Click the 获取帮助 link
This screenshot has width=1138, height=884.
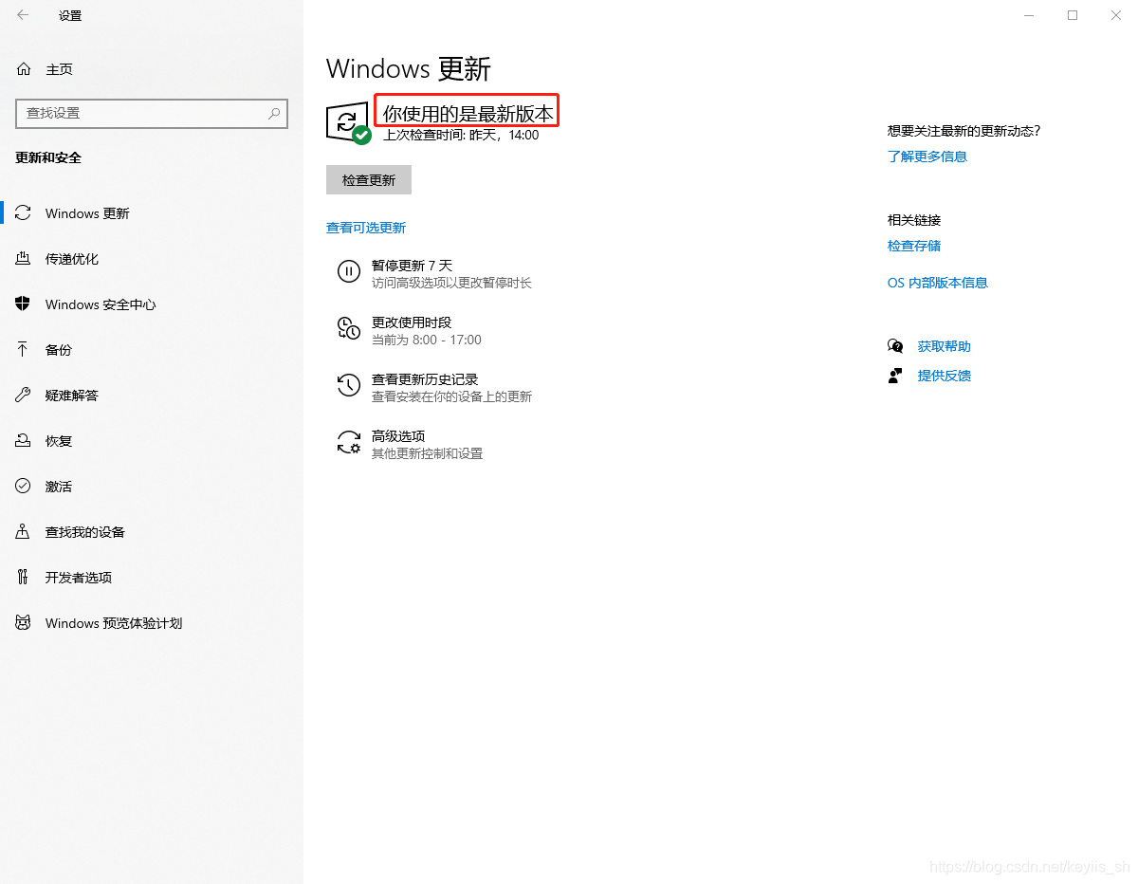(x=945, y=346)
